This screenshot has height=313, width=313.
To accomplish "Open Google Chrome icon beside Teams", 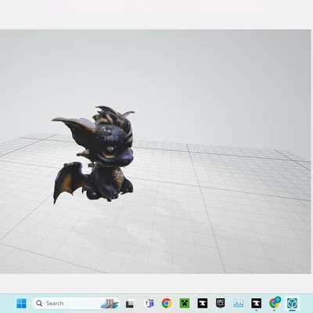I will click(x=167, y=304).
